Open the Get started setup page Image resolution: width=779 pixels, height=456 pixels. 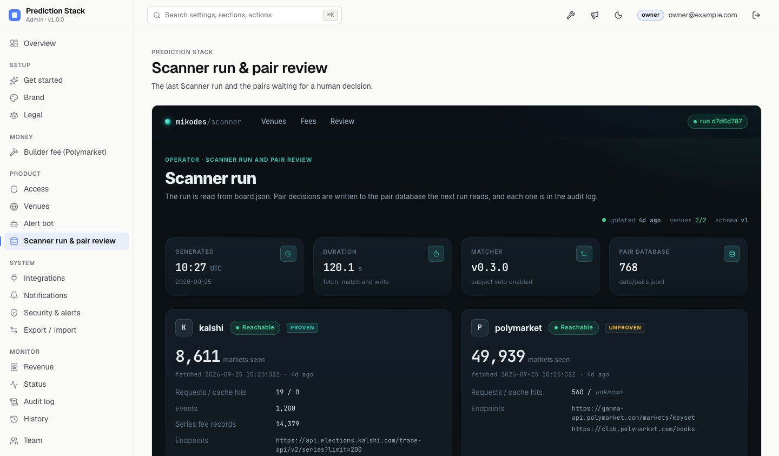pyautogui.click(x=67, y=80)
